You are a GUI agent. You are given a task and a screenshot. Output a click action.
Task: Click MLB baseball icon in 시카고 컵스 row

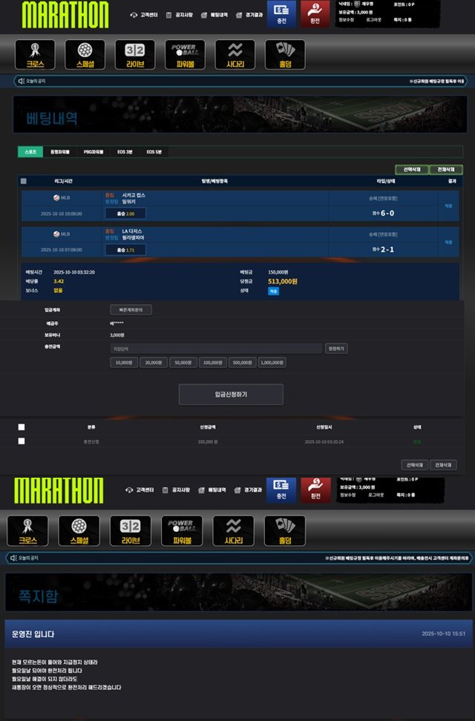coord(56,198)
